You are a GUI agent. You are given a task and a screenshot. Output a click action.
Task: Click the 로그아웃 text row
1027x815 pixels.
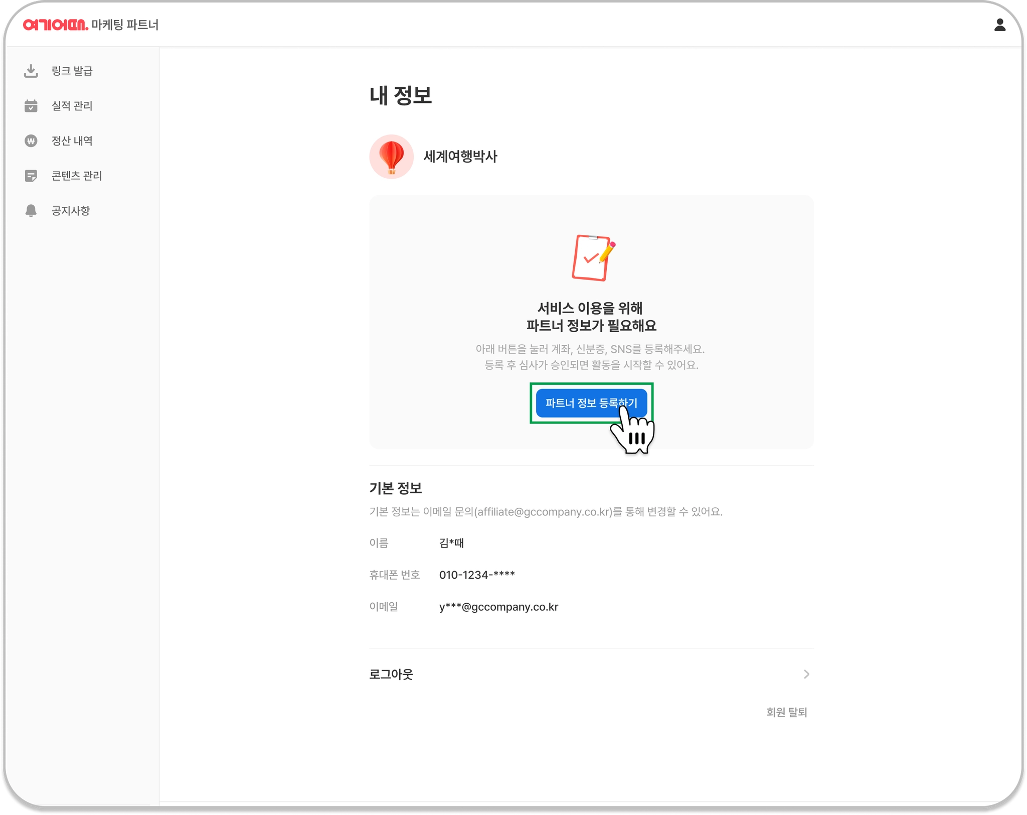coord(391,674)
